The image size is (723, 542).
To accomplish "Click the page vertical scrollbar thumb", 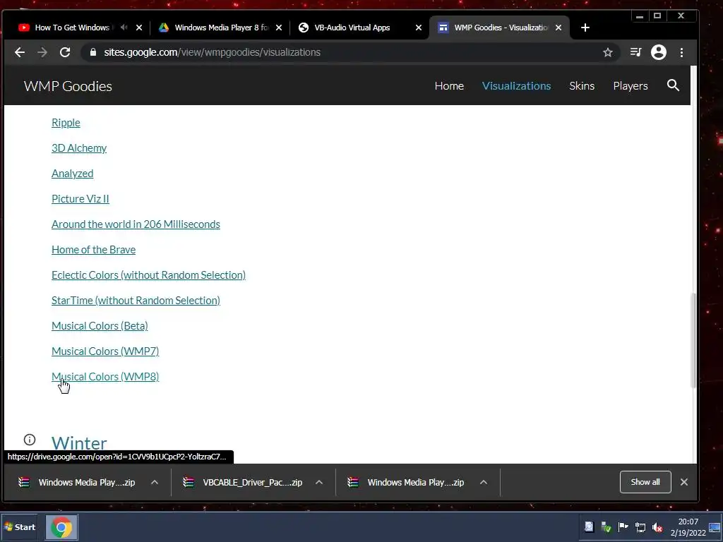I will coord(693,341).
